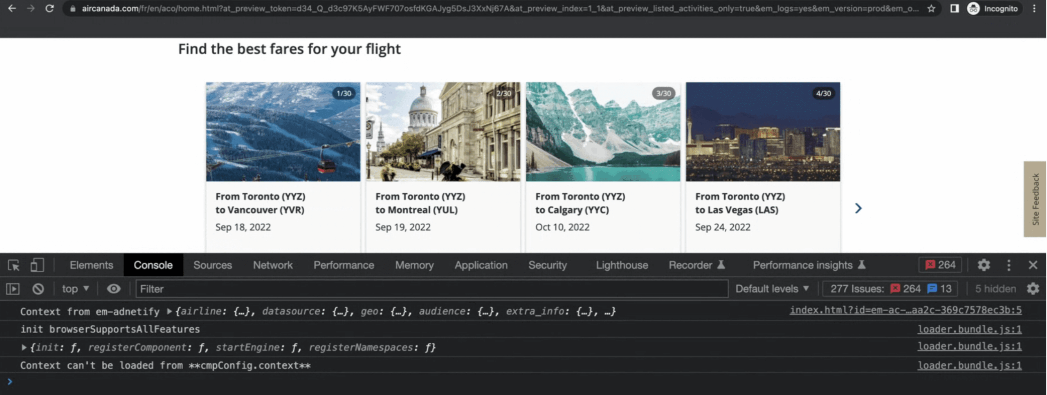Click the 264 errors badge in tab bar
This screenshot has width=1047, height=395.
click(x=940, y=265)
